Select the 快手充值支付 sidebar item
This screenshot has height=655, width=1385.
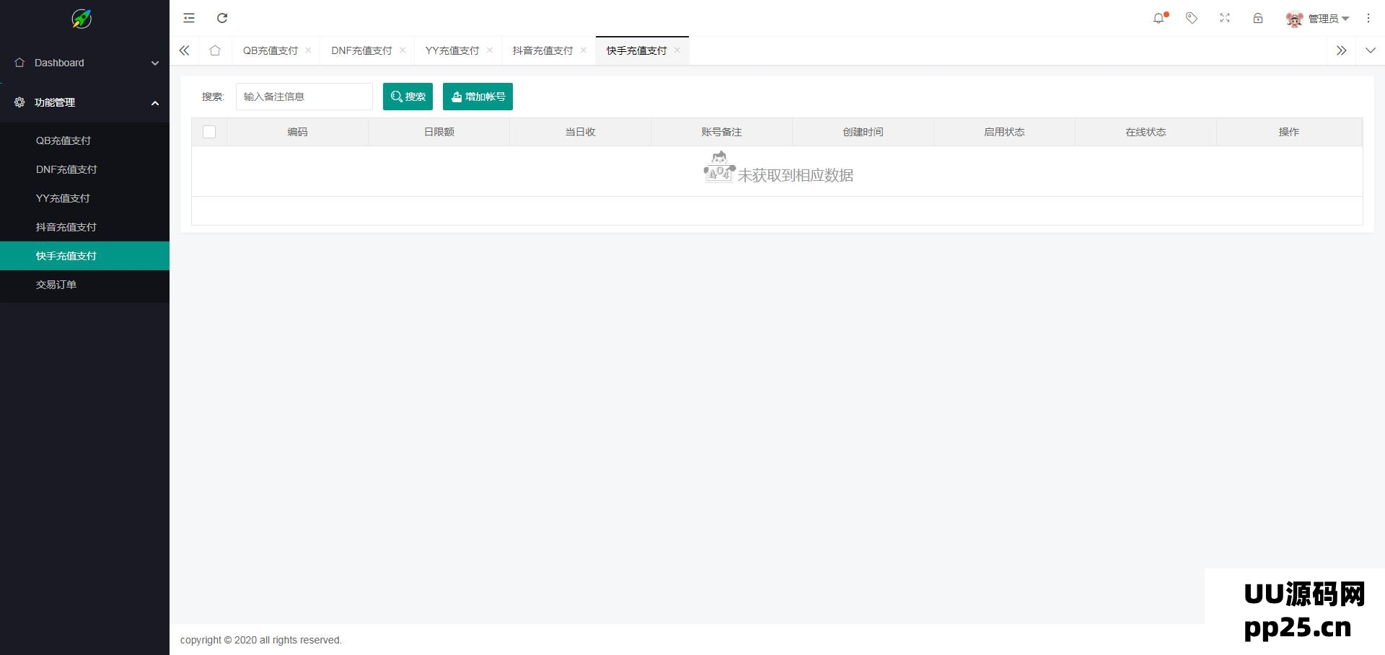(66, 256)
